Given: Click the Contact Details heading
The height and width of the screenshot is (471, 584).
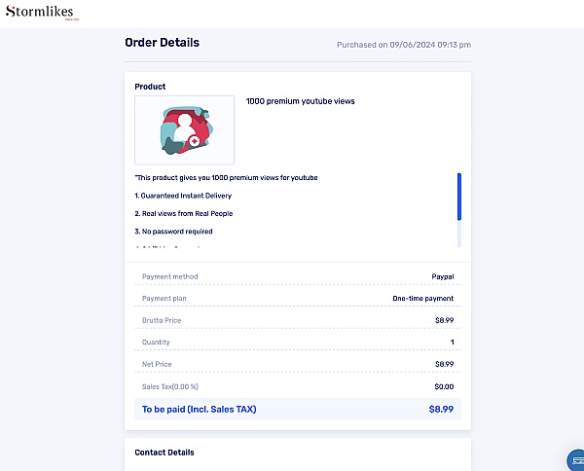Looking at the screenshot, I should (164, 453).
